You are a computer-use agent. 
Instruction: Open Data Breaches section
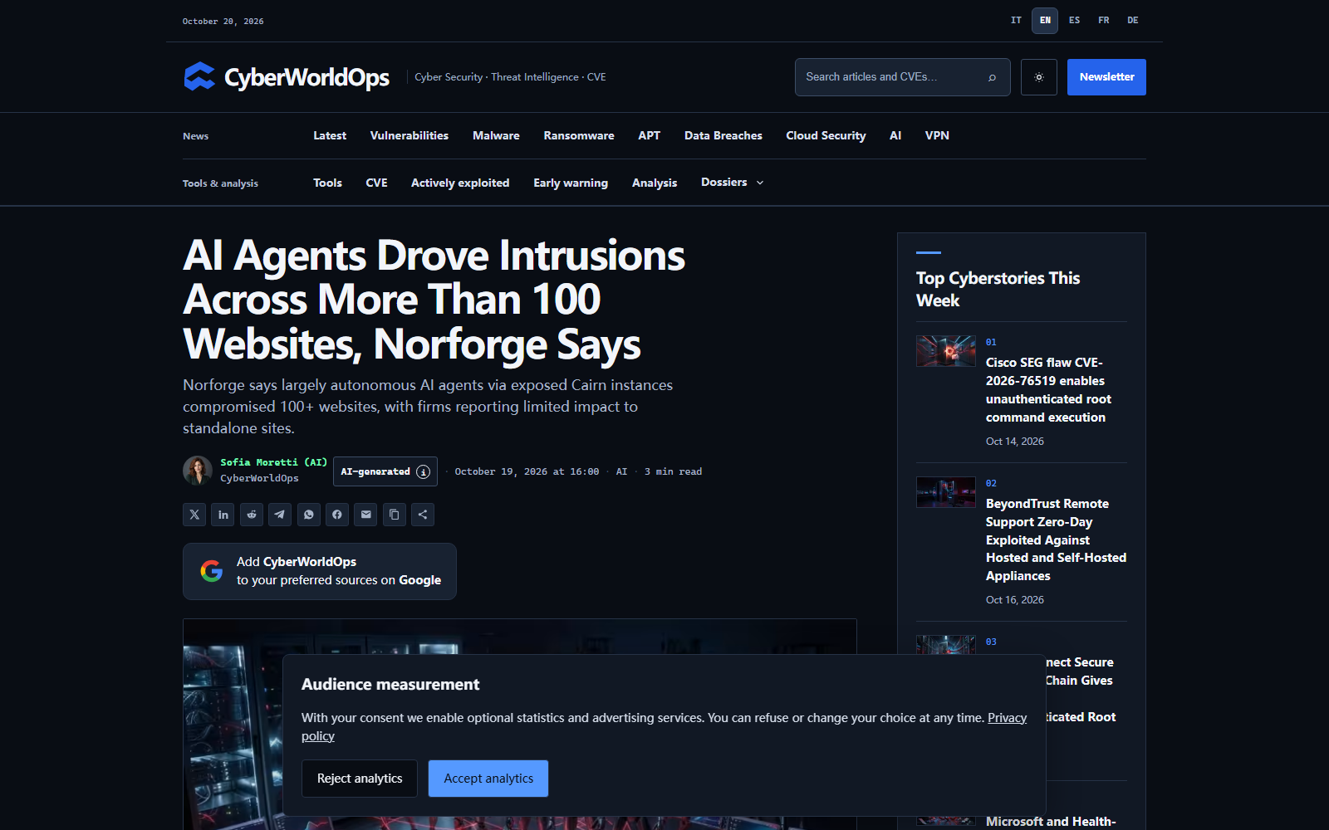(723, 135)
